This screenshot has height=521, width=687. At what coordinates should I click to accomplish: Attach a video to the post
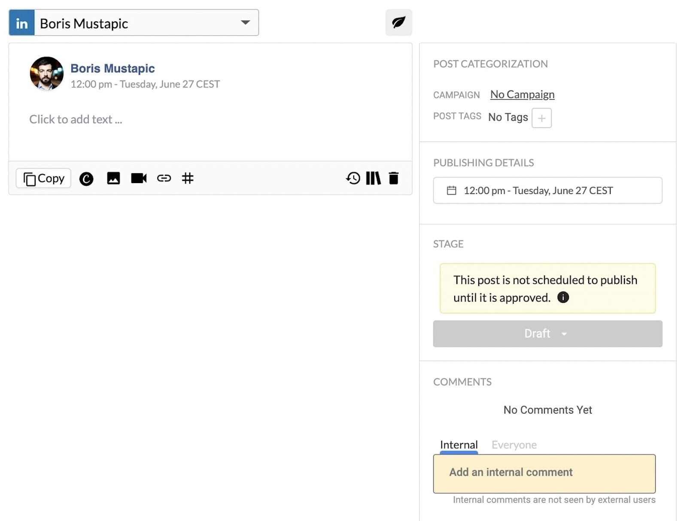click(x=138, y=178)
